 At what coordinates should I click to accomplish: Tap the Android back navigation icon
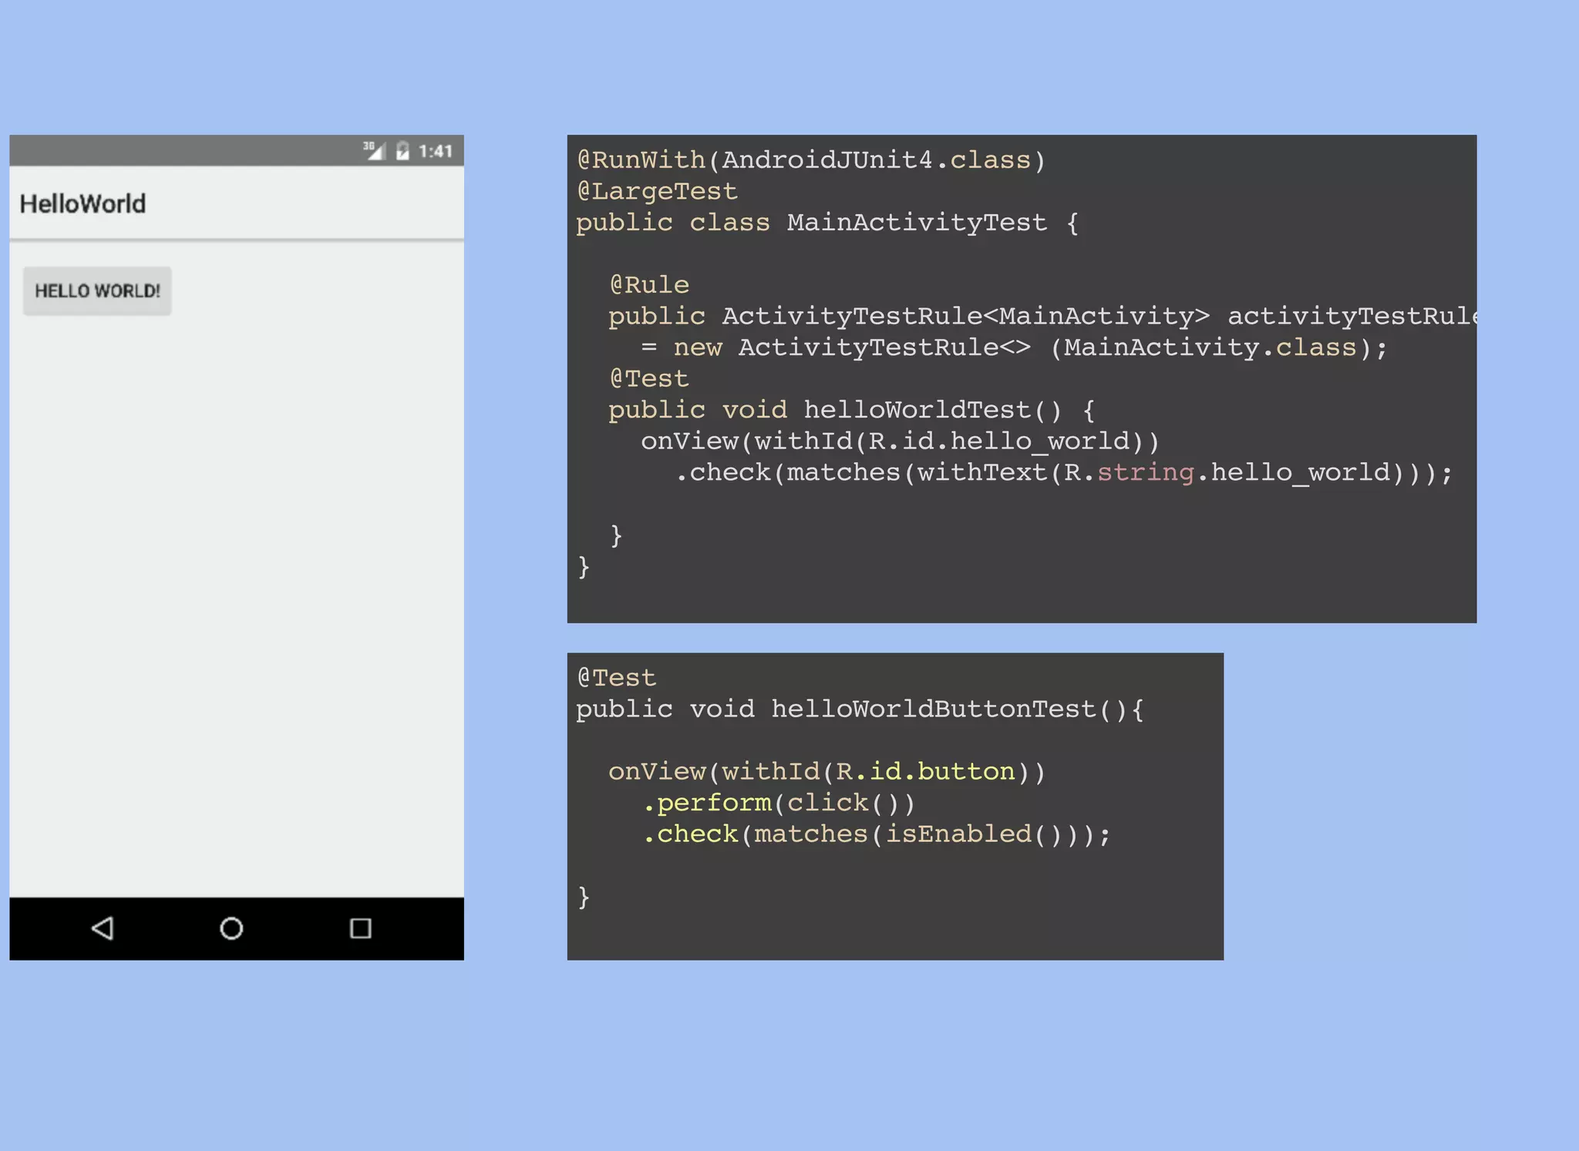point(103,928)
